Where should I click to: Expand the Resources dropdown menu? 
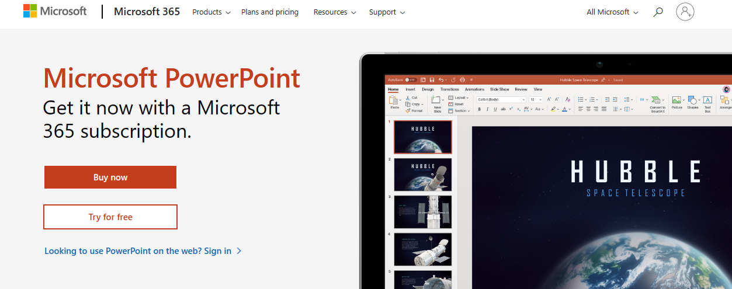coord(335,12)
